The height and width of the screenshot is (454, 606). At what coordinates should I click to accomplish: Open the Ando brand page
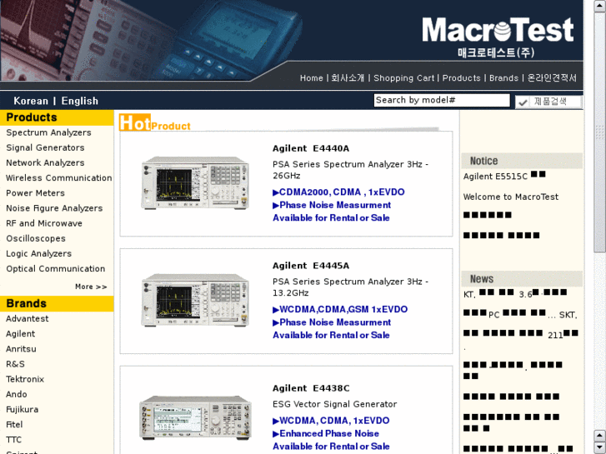tap(16, 394)
